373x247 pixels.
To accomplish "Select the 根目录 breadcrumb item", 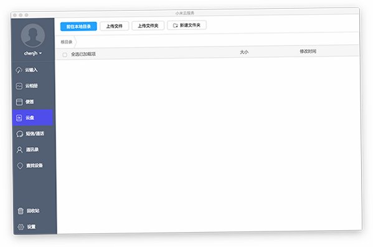I will [x=67, y=42].
